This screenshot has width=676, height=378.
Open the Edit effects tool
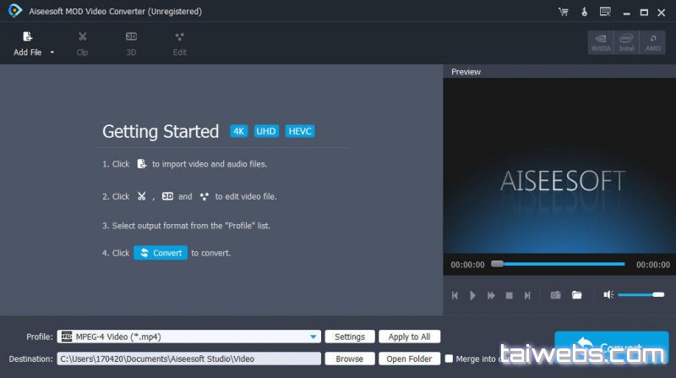(x=180, y=42)
